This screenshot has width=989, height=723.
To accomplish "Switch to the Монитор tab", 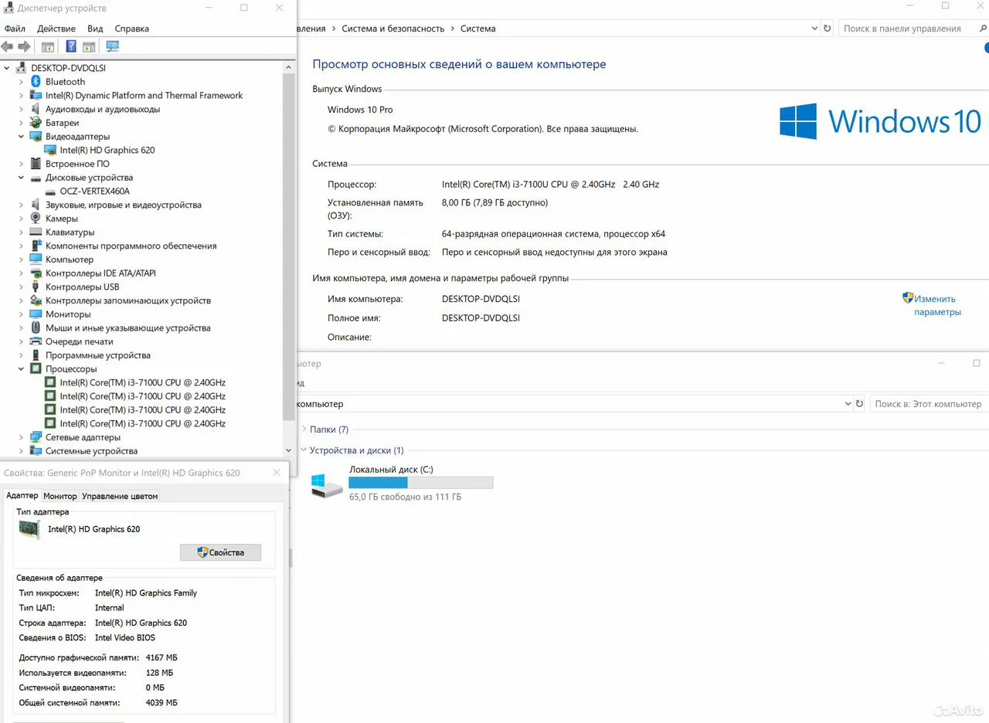I will coord(60,496).
